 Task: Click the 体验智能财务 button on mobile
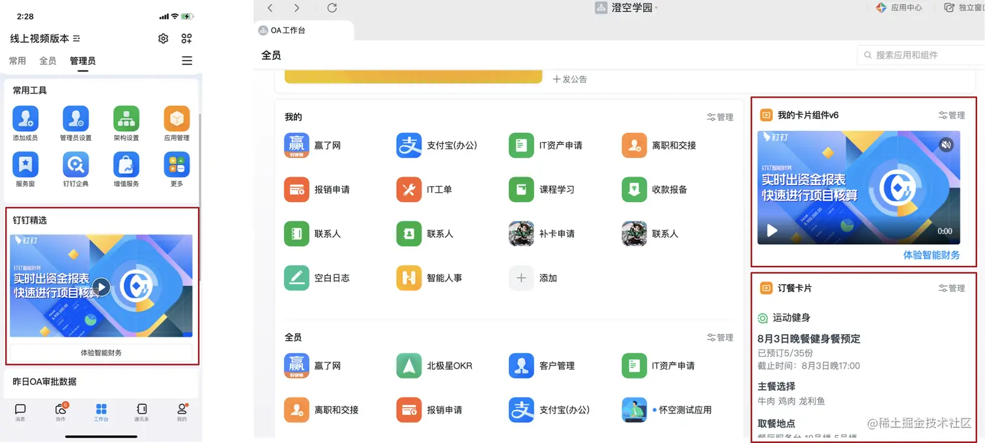click(101, 352)
